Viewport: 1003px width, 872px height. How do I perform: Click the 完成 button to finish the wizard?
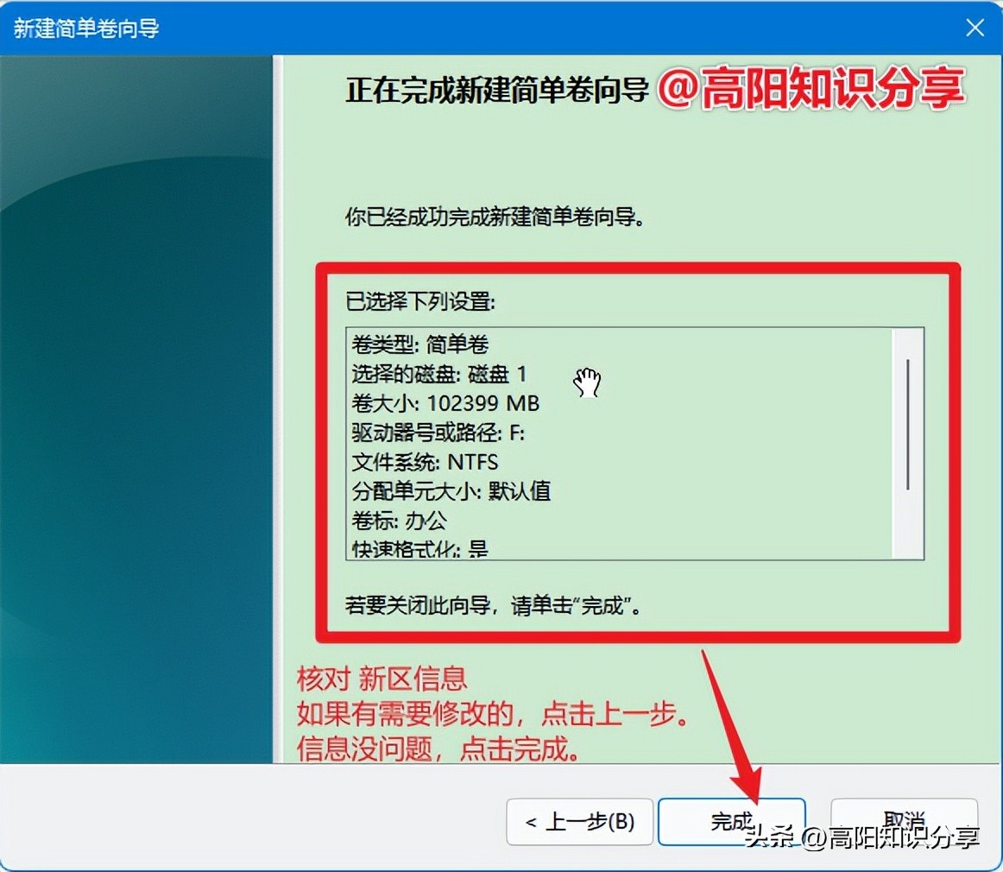click(x=731, y=822)
